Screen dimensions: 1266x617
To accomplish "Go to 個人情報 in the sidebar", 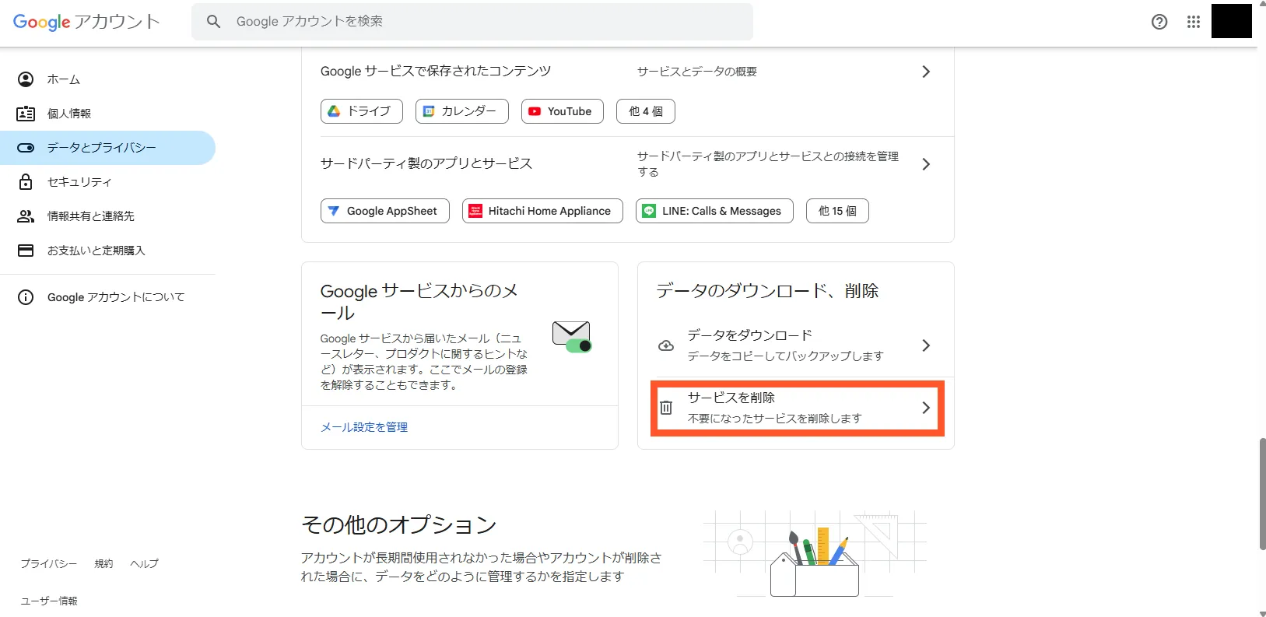I will click(x=69, y=114).
